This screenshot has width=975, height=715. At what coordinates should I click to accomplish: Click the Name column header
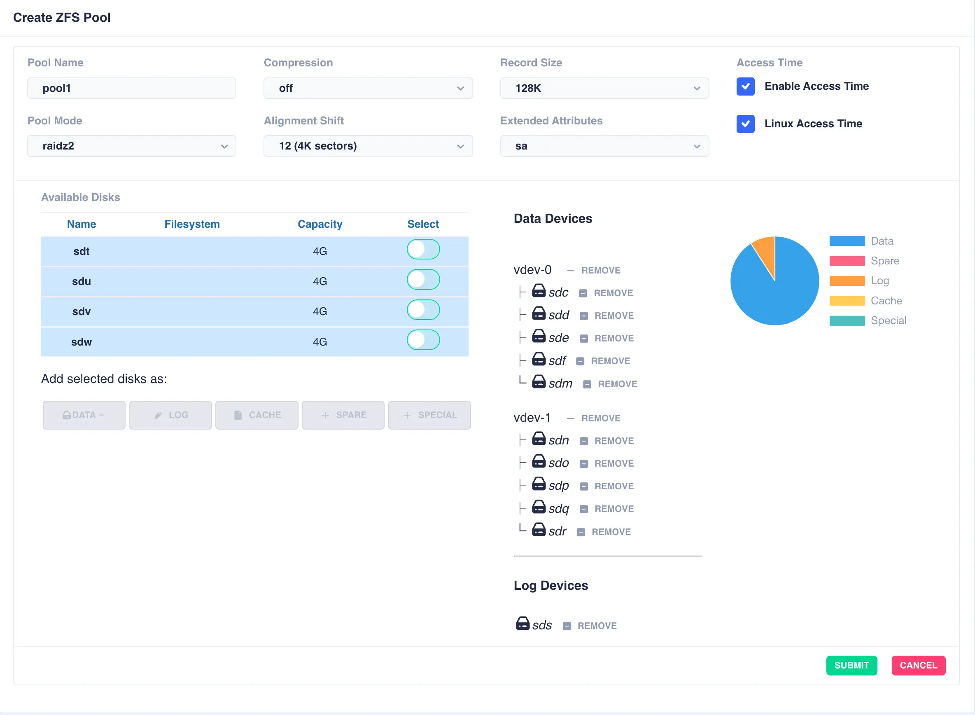(82, 224)
